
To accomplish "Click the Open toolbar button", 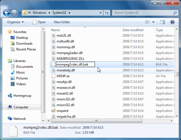I will [x=39, y=22].
